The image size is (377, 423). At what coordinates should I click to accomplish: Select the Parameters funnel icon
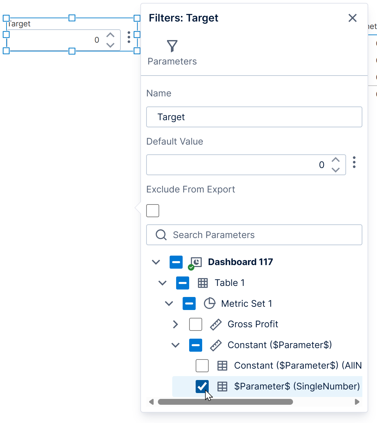point(172,46)
